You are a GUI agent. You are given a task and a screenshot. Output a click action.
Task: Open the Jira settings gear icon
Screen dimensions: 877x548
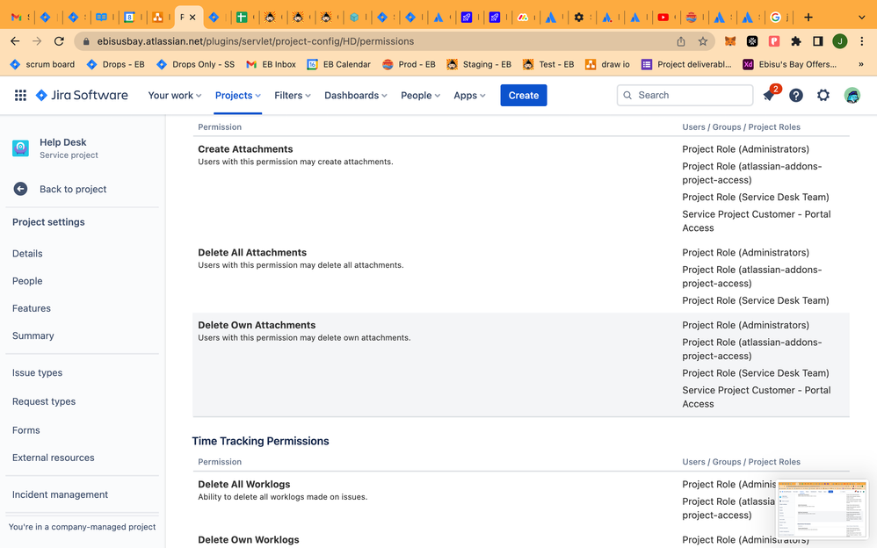[x=823, y=95]
